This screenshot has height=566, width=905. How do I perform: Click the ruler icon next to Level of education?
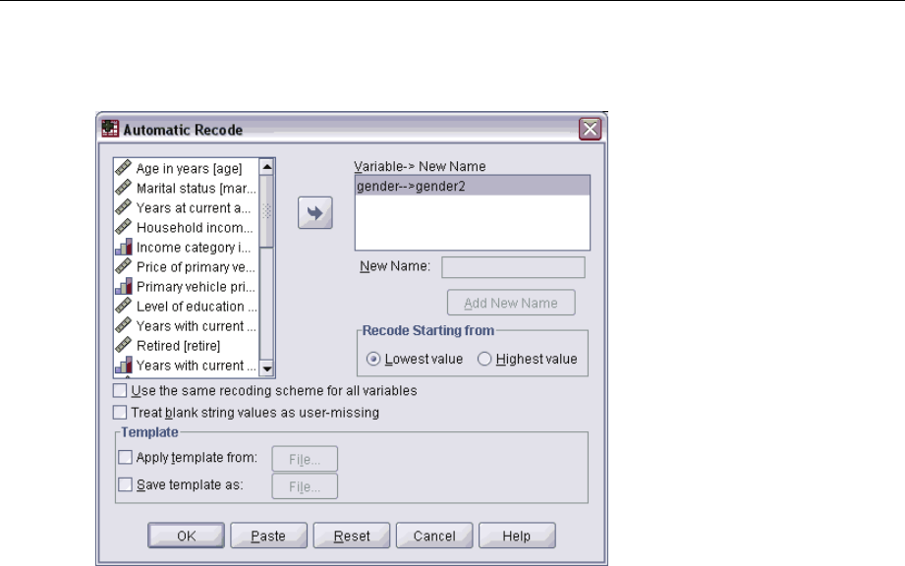pyautogui.click(x=123, y=306)
